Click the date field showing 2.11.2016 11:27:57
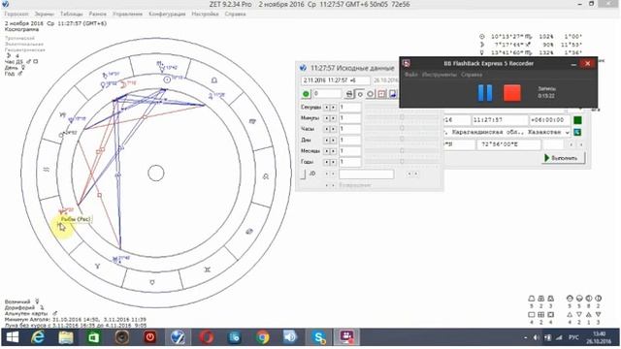Screen dimensions: 621x349 coord(336,80)
